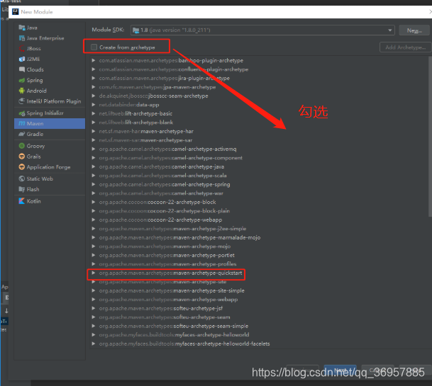Select myfaces-archetype-helloworld-facelets row
The image size is (432, 386).
[x=184, y=344]
